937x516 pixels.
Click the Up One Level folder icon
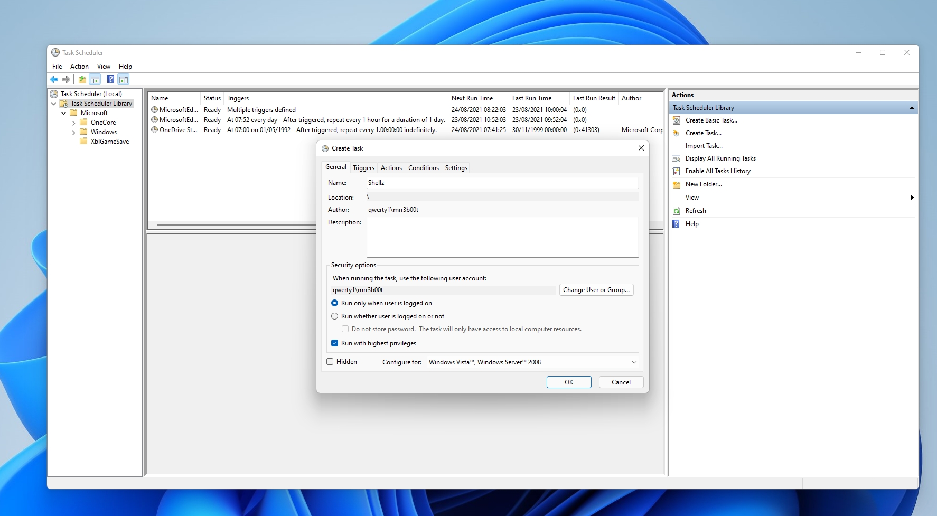click(82, 79)
